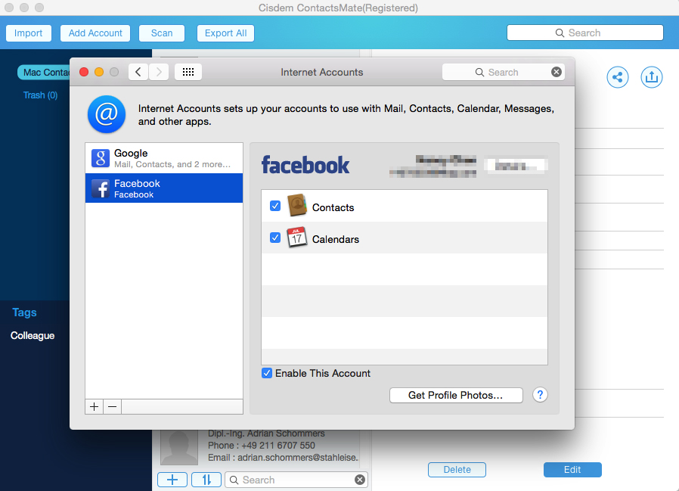679x491 pixels.
Task: Click the adrian.schommers email address text
Action: click(298, 458)
